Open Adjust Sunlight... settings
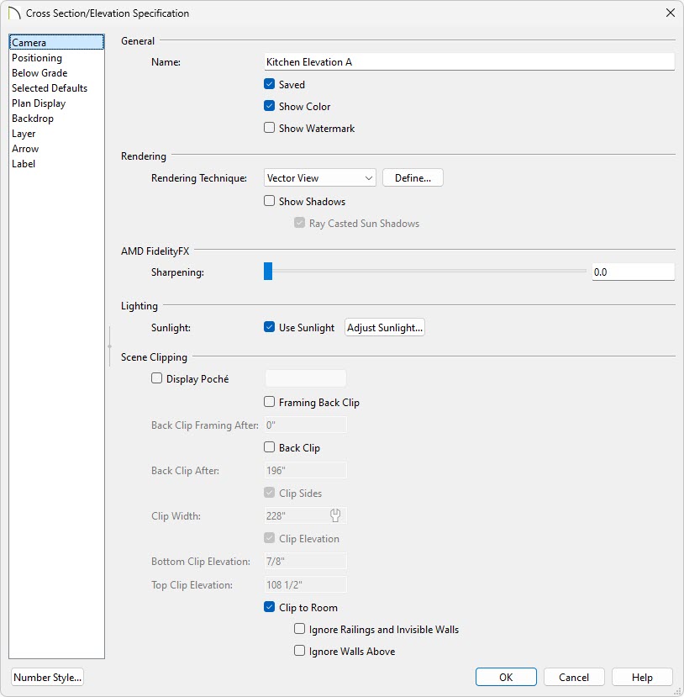The image size is (684, 697). pos(385,328)
